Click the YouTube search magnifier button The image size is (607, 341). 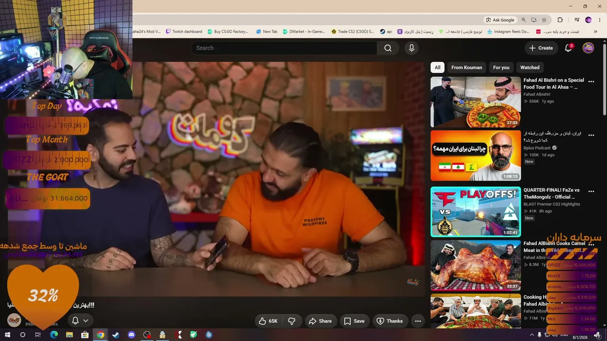click(388, 48)
